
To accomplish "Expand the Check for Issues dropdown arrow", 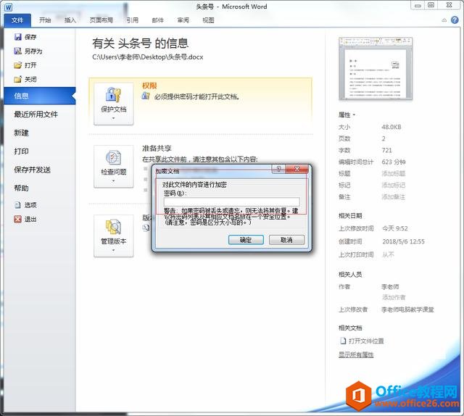I will point(113,180).
